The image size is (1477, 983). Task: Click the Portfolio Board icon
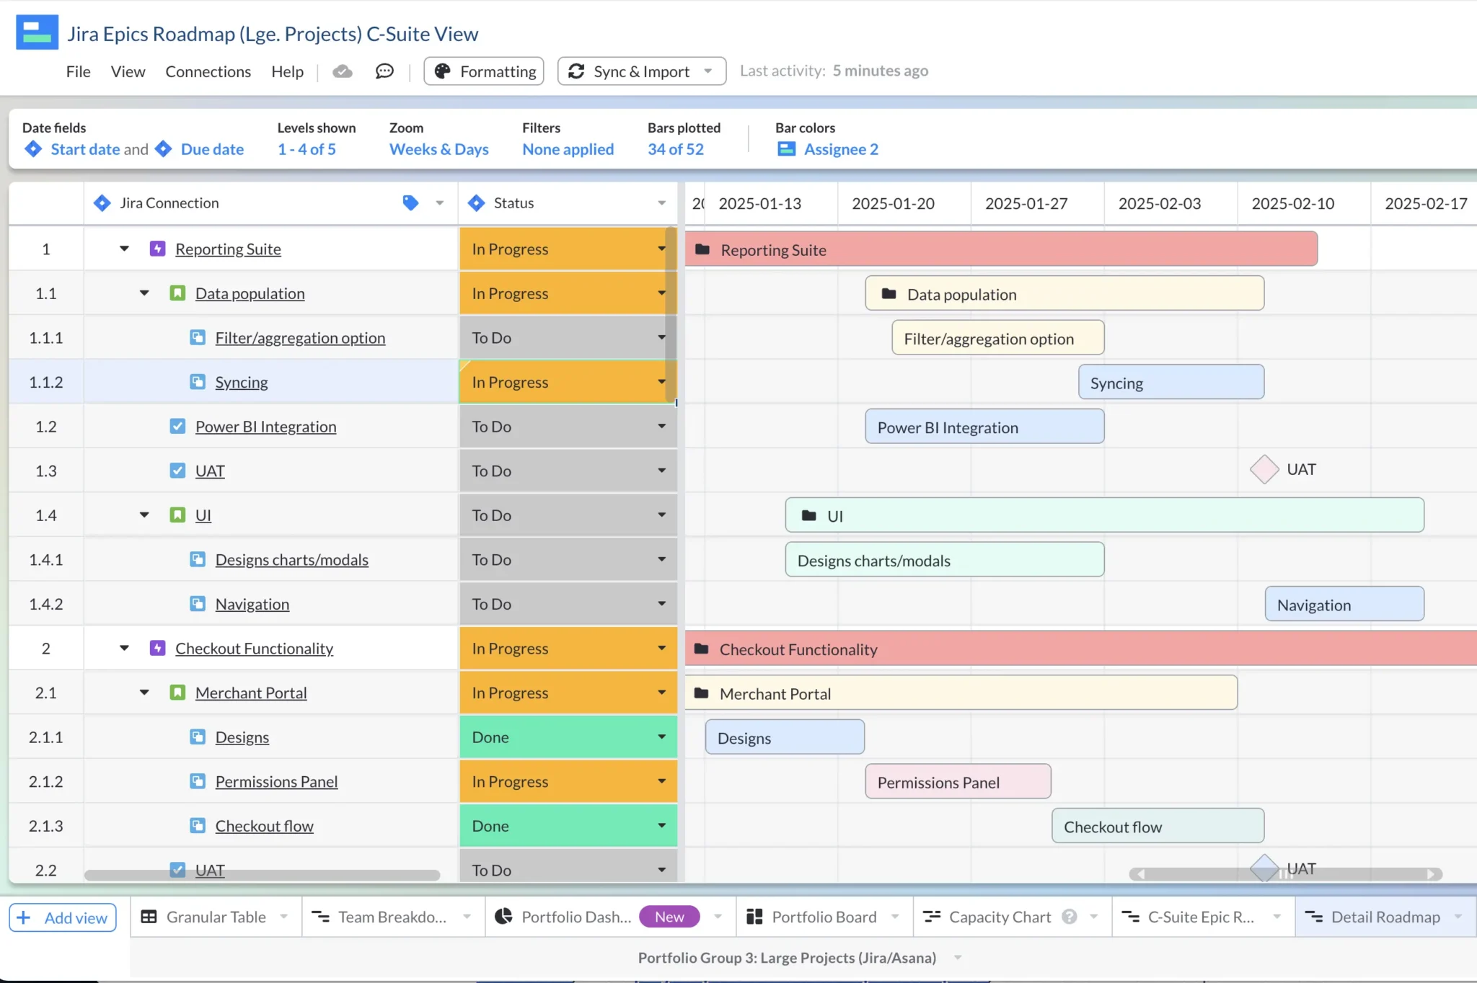tap(754, 917)
